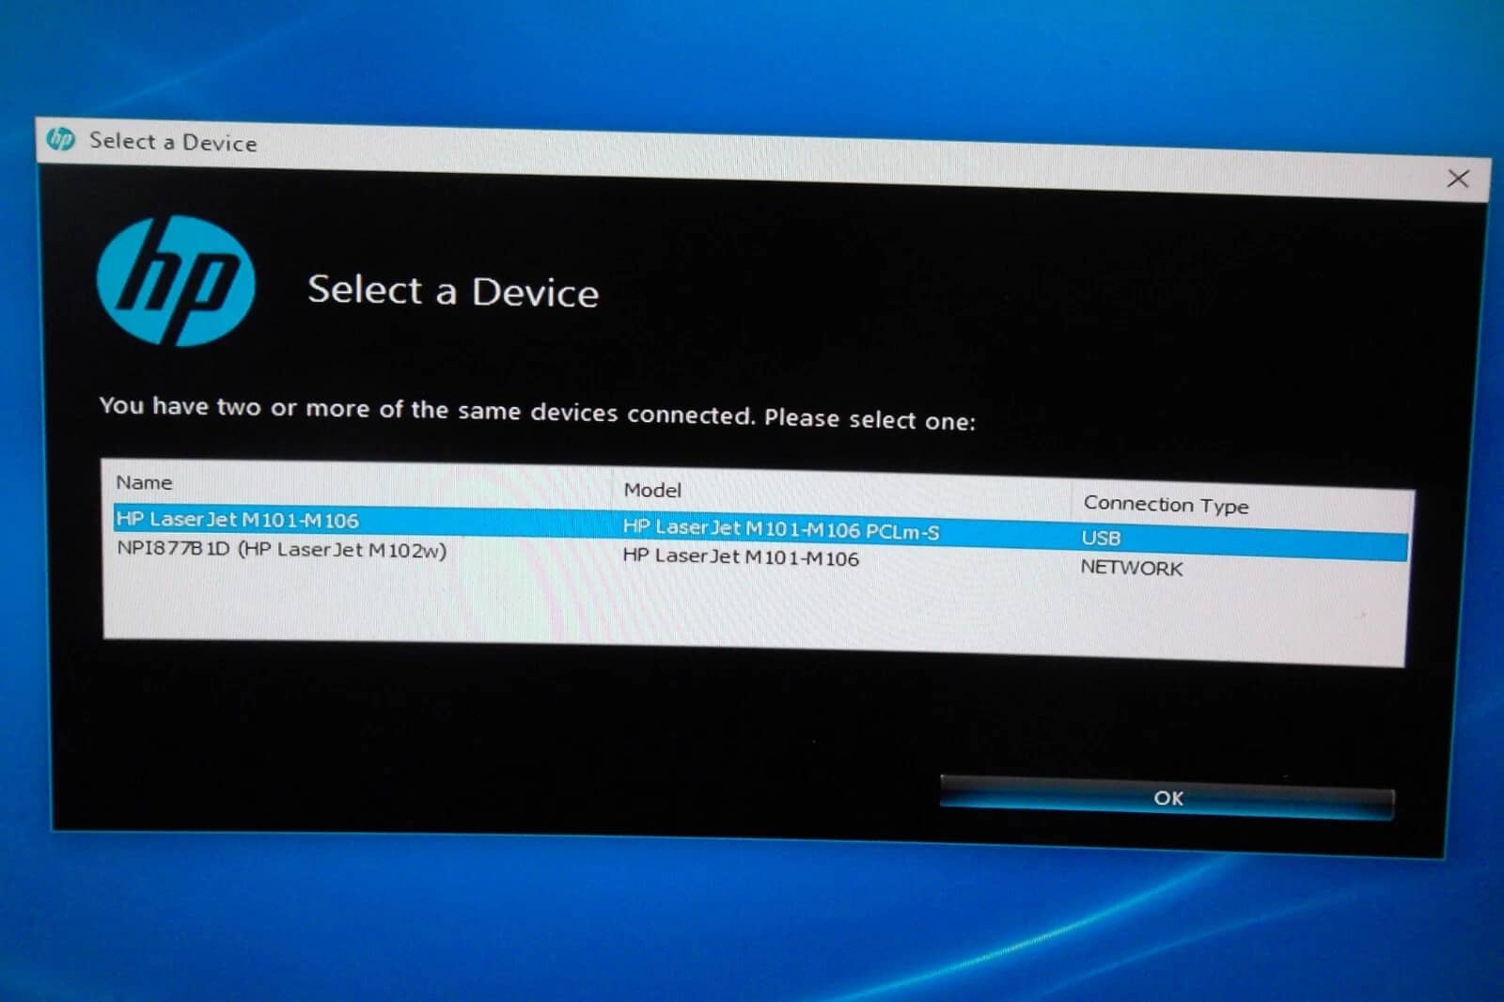The width and height of the screenshot is (1504, 1002).
Task: Close the Select a Device dialog
Action: pos(1458,179)
